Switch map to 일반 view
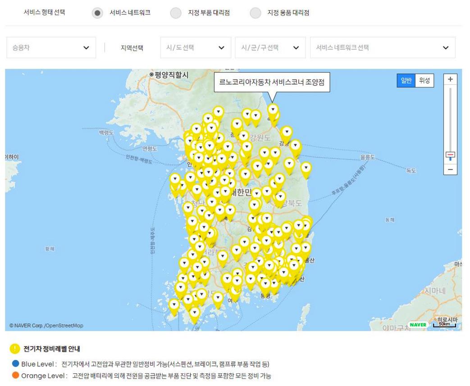The height and width of the screenshot is (386, 470). pyautogui.click(x=406, y=81)
